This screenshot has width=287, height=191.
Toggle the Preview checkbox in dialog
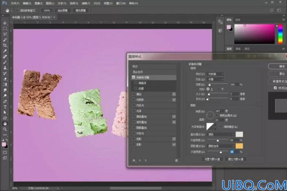click(x=275, y=88)
